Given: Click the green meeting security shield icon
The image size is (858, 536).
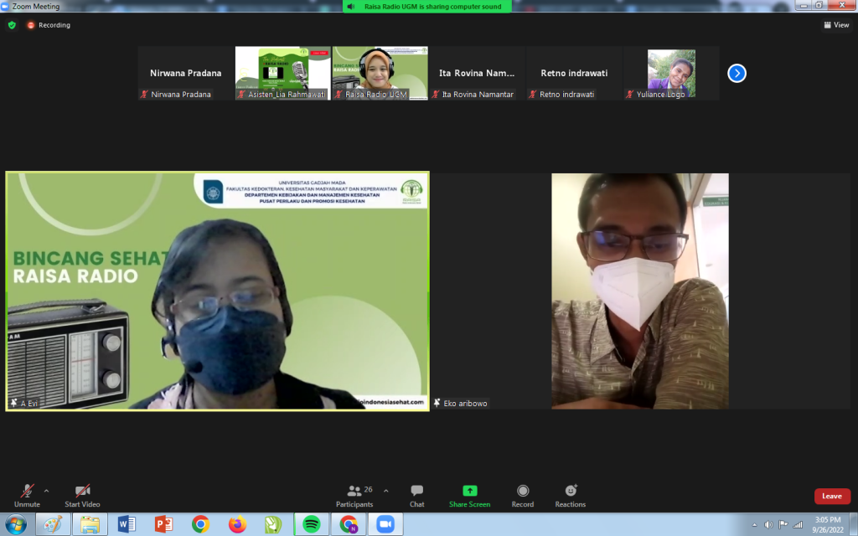Looking at the screenshot, I should tap(12, 25).
